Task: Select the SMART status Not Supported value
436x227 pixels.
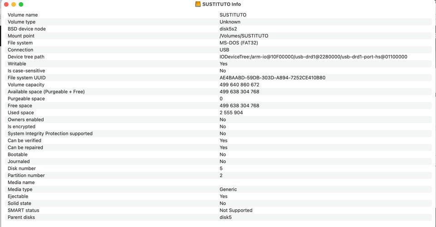Action: [x=236, y=210]
